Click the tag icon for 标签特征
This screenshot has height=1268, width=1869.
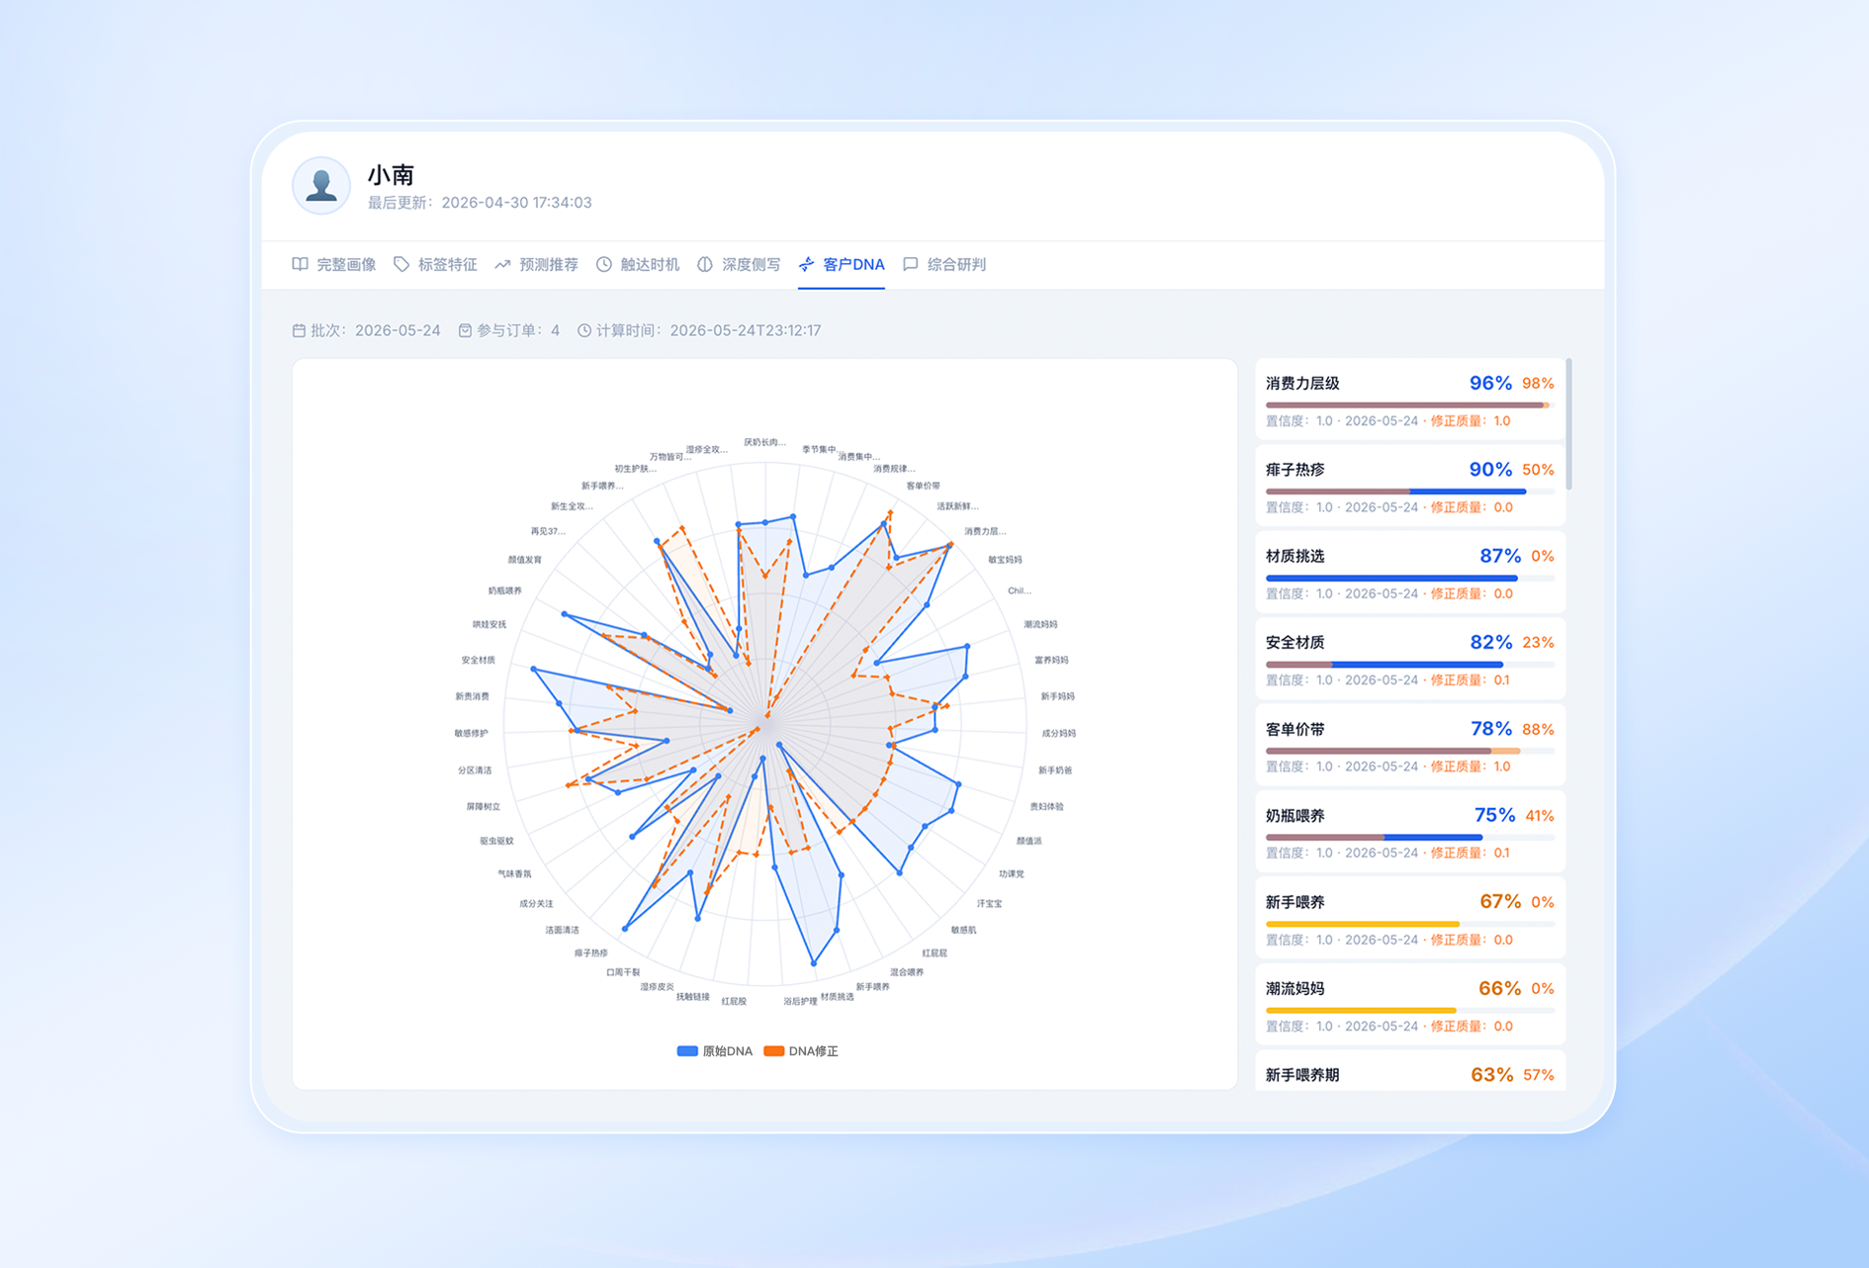(x=401, y=264)
